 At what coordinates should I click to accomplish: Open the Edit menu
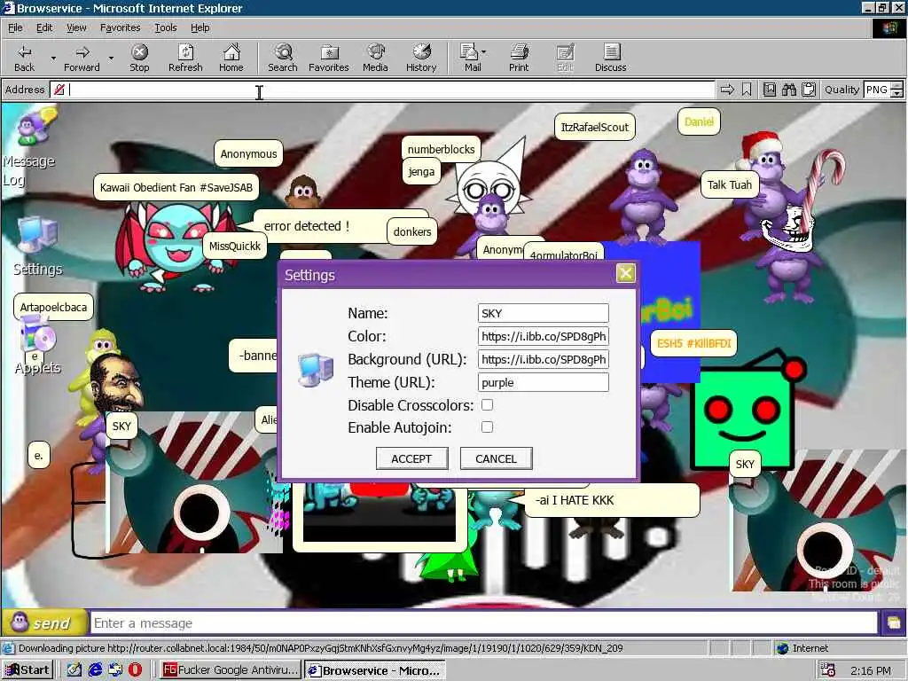44,27
